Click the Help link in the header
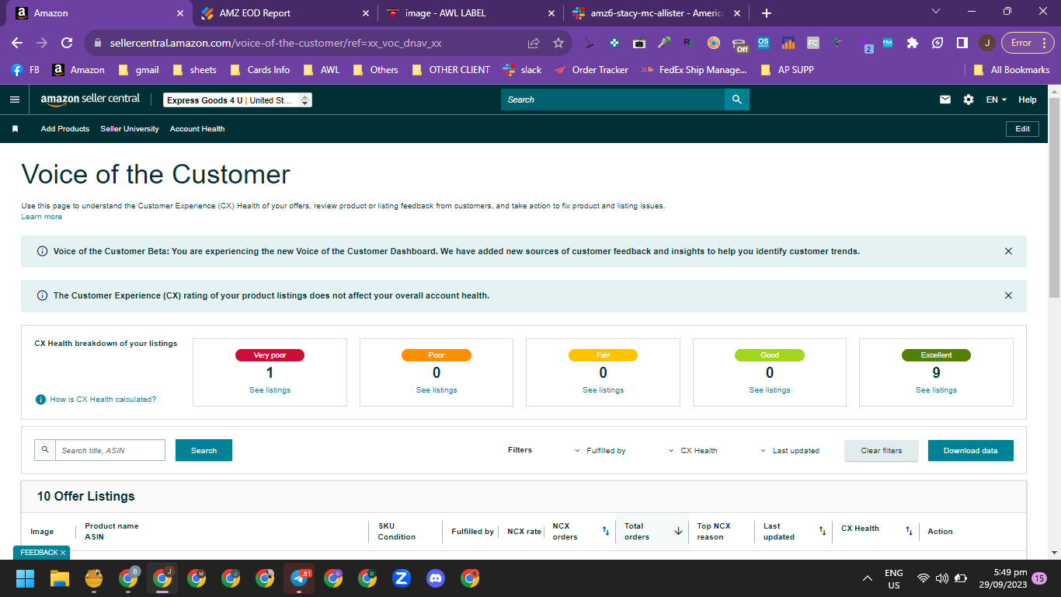This screenshot has width=1061, height=597. coord(1028,99)
